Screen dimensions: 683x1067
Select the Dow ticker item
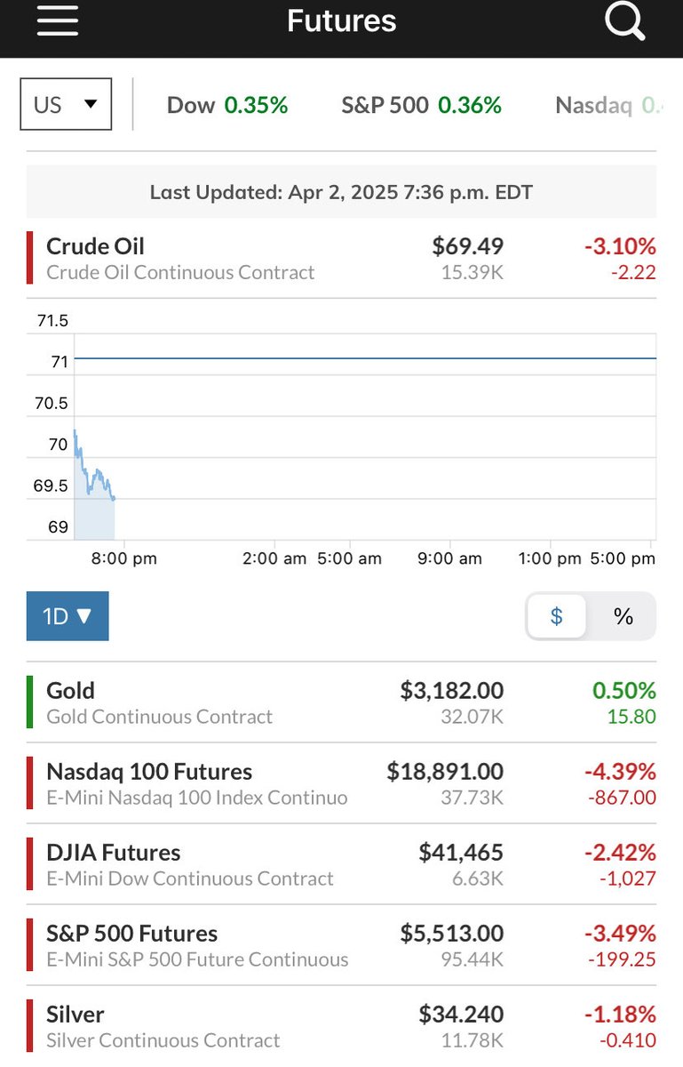(x=227, y=105)
